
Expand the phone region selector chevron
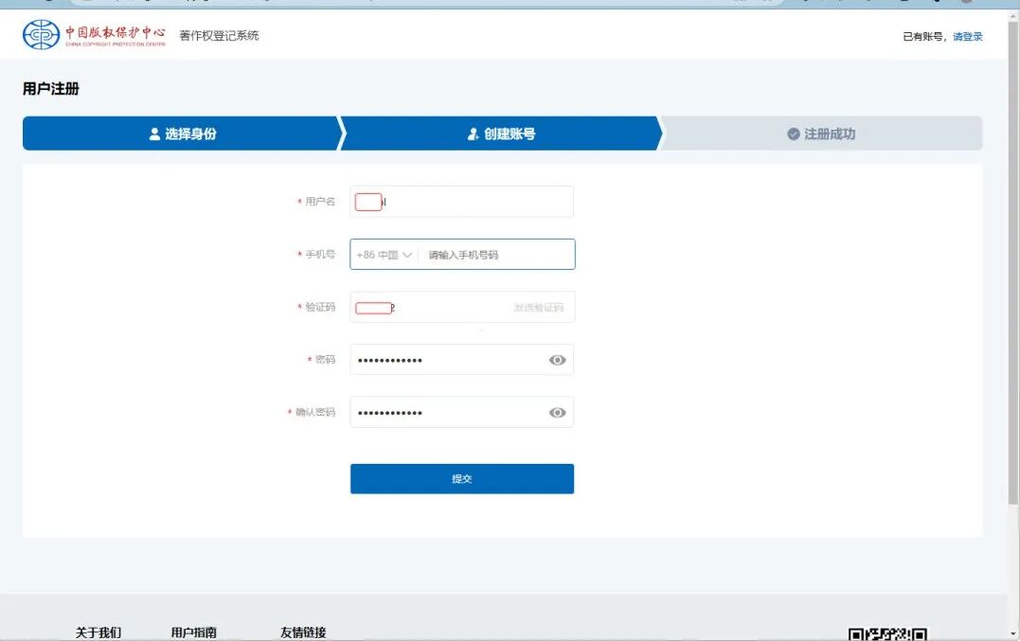[x=407, y=254]
